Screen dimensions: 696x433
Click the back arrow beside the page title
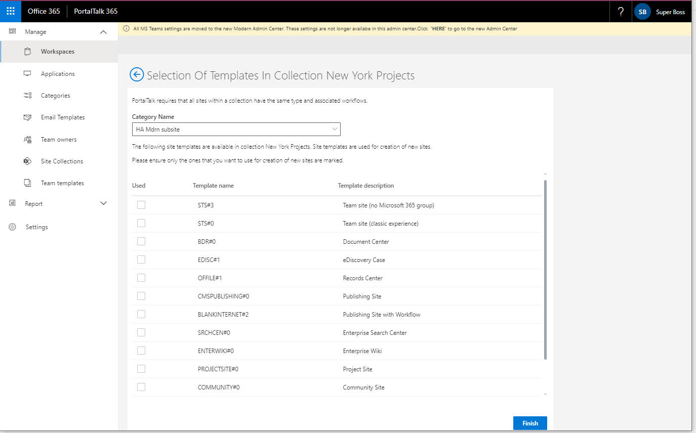(137, 75)
